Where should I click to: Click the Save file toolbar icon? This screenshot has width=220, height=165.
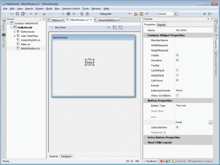click(17, 14)
